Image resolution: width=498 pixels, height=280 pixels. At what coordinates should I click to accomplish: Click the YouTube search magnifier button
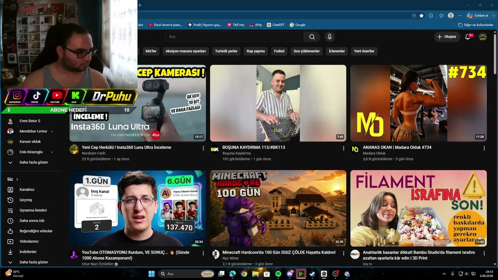click(312, 37)
